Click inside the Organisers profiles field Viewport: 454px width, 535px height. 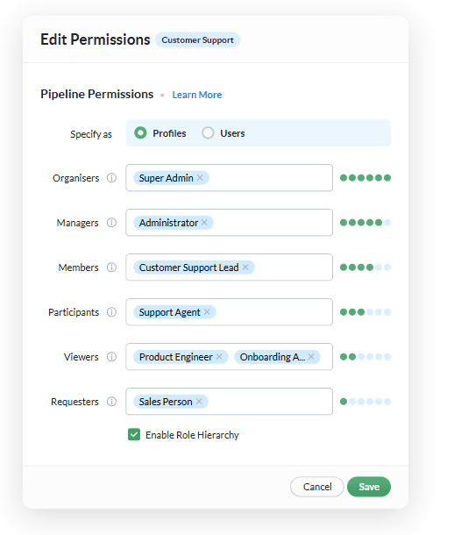point(229,178)
